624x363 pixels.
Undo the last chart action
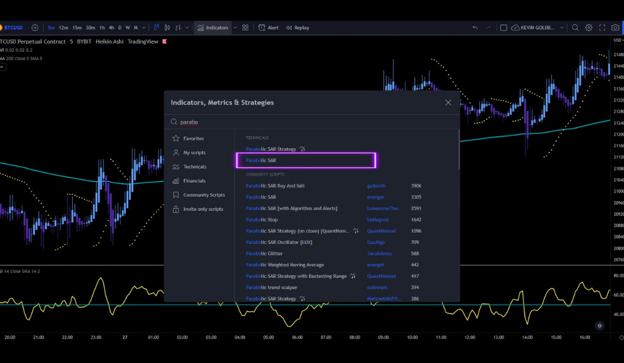click(475, 28)
